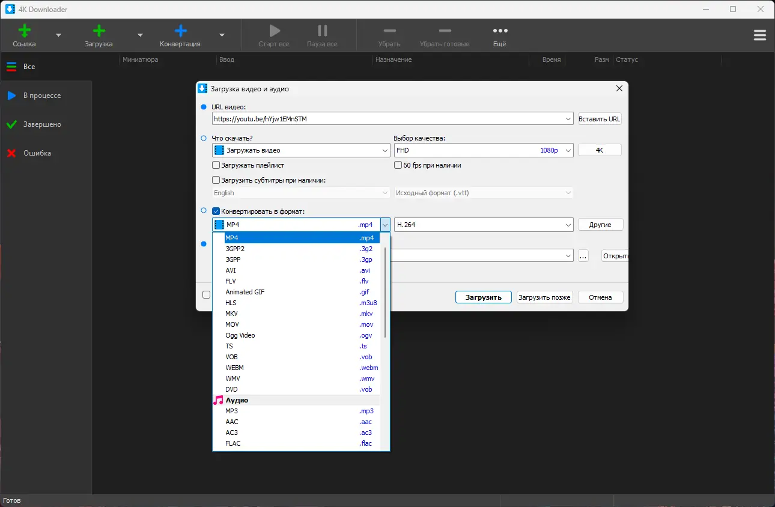Viewport: 775px width, 507px height.
Task: Show the Завершено downloads in sidebar
Action: [41, 124]
